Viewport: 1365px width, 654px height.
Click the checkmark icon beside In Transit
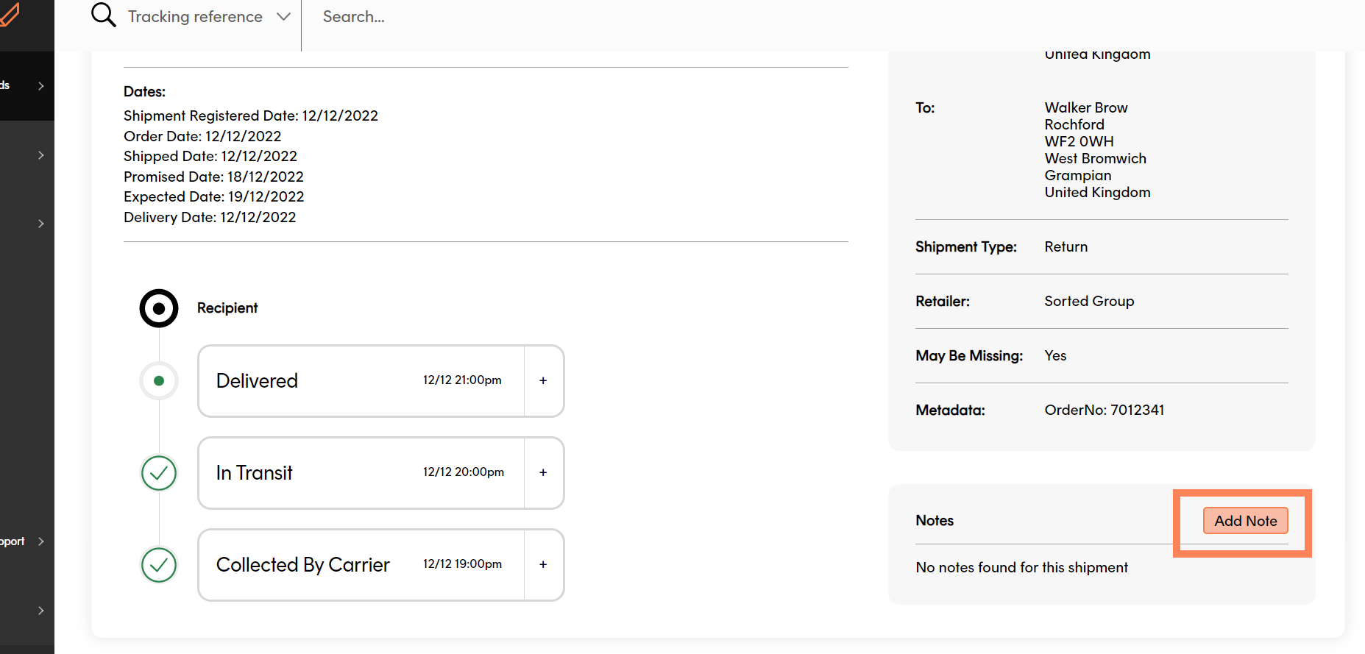tap(159, 473)
